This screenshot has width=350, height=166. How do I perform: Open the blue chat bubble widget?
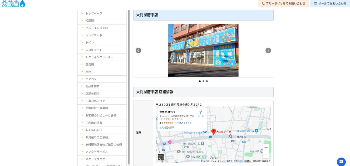click(x=341, y=162)
